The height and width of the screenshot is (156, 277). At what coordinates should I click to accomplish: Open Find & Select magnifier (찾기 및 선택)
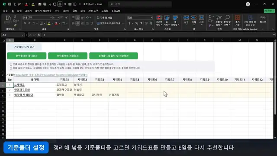[x=227, y=20]
